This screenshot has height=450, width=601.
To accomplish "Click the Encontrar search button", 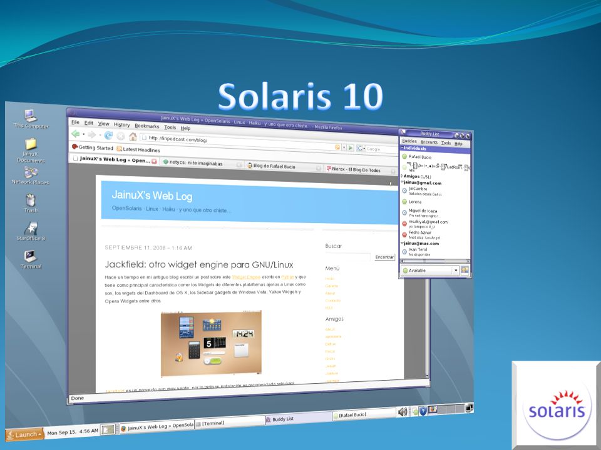I will point(384,257).
